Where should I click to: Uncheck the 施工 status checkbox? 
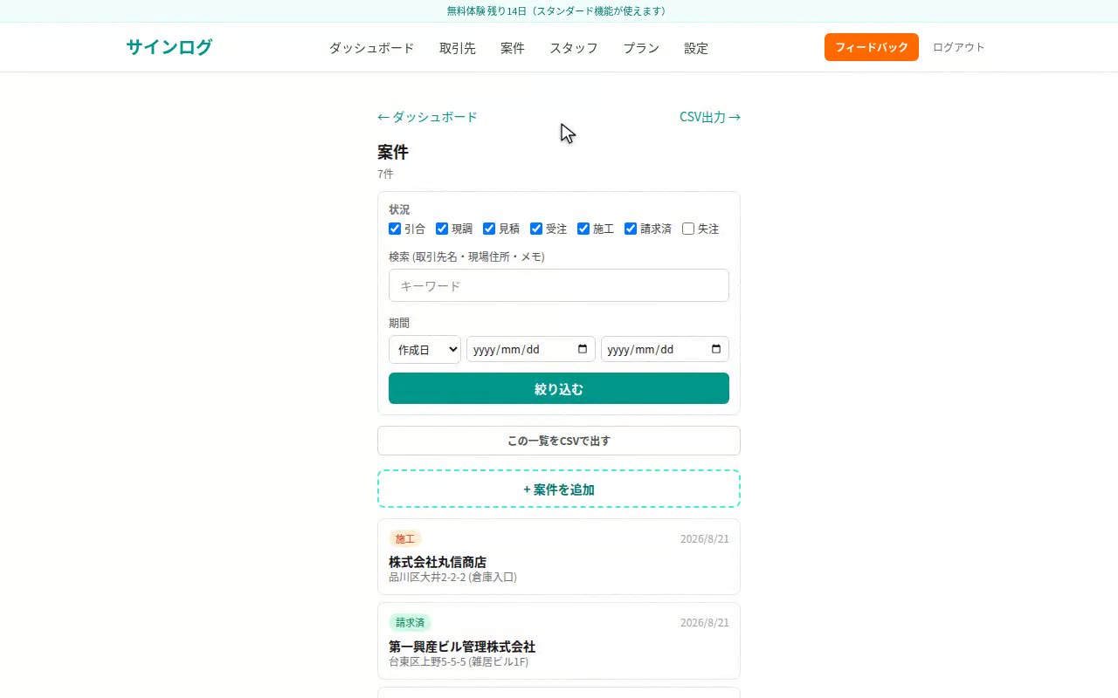pos(583,229)
